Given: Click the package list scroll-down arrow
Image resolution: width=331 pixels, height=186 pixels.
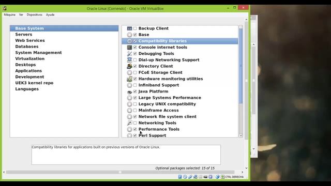Looking at the screenshot, I should coord(240,135).
